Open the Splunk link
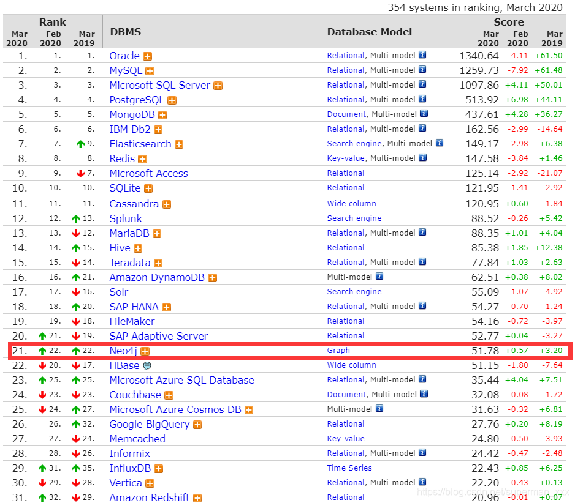Image resolution: width=575 pixels, height=503 pixels. (x=126, y=218)
